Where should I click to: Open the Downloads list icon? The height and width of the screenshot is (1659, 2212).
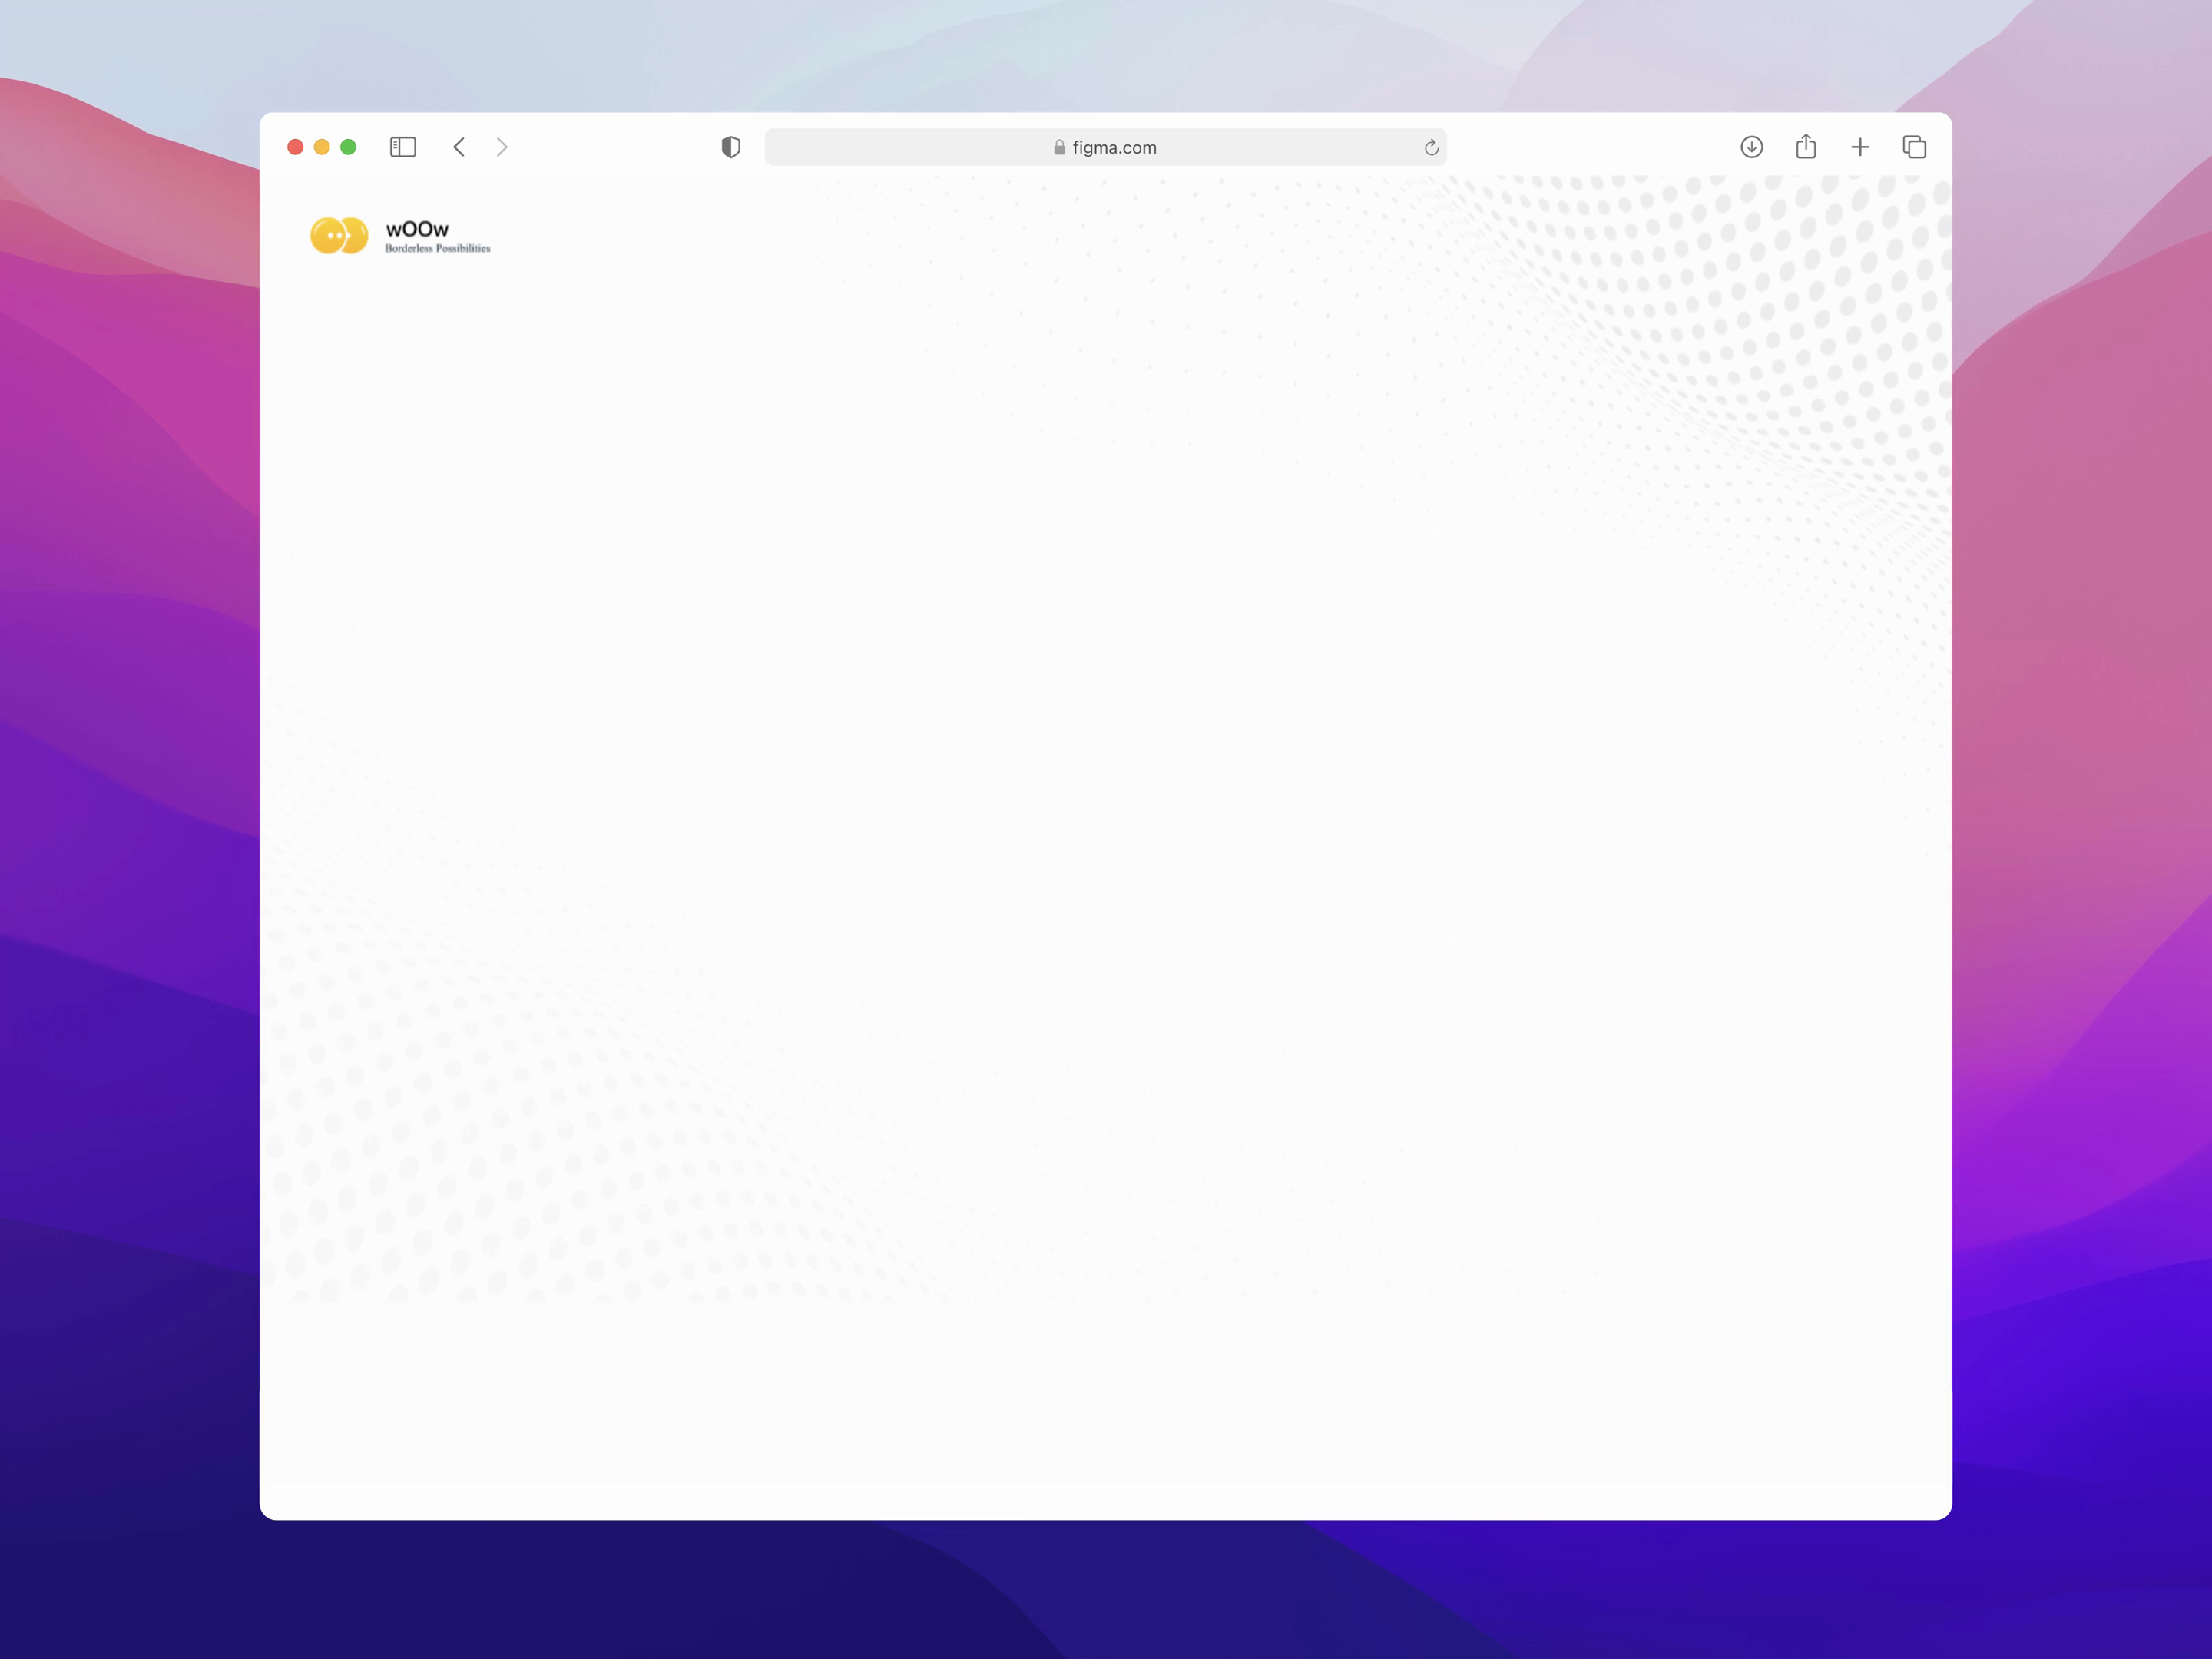pos(1752,147)
